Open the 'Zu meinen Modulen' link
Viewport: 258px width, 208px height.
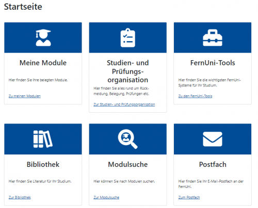pos(25,96)
